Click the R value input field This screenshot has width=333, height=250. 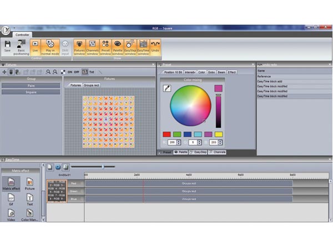(172, 142)
